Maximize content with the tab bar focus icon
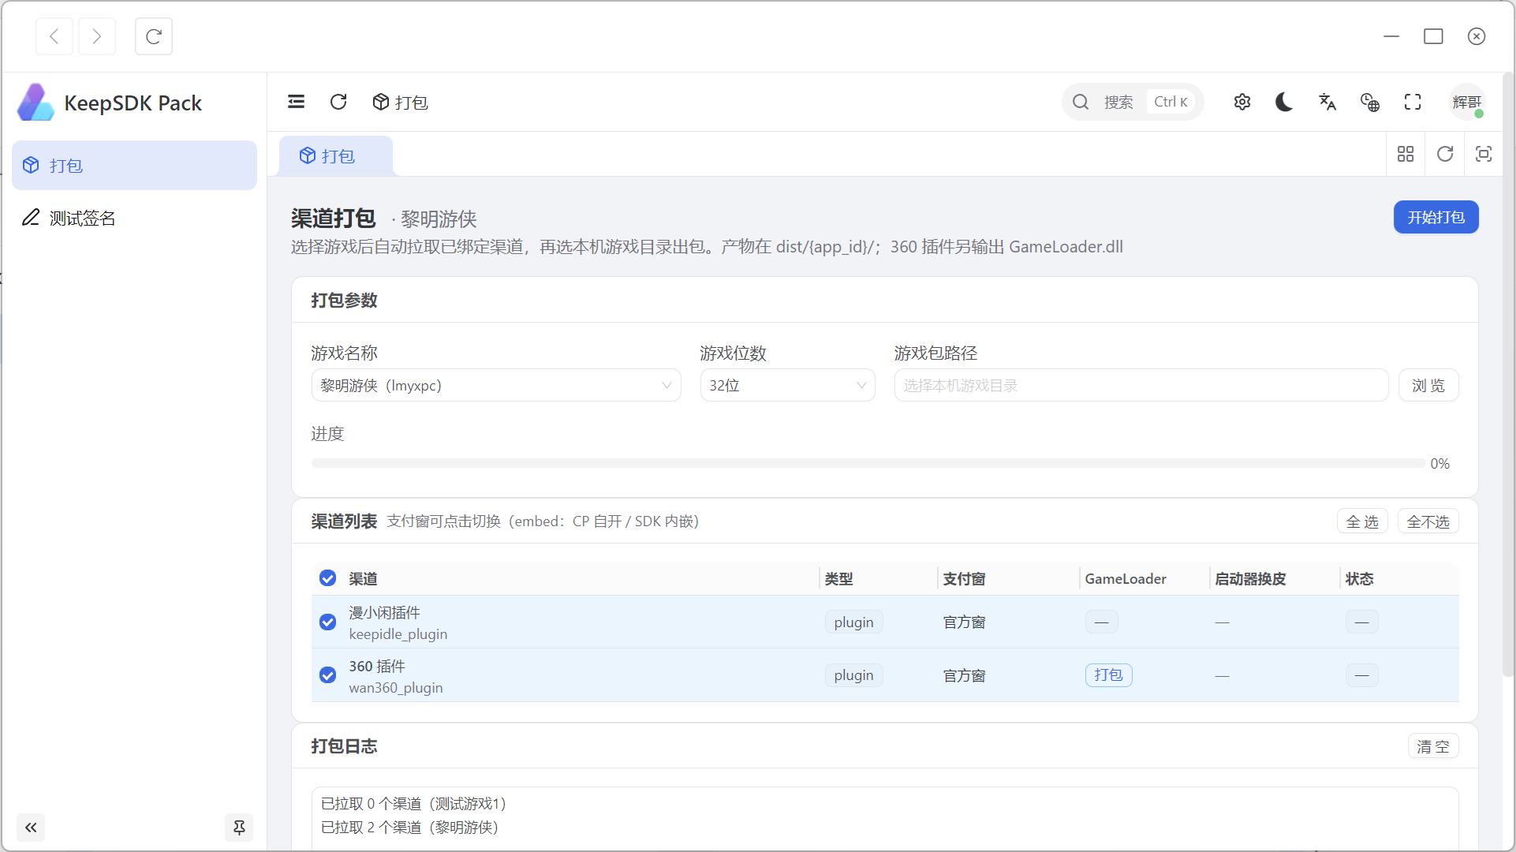 (x=1484, y=154)
